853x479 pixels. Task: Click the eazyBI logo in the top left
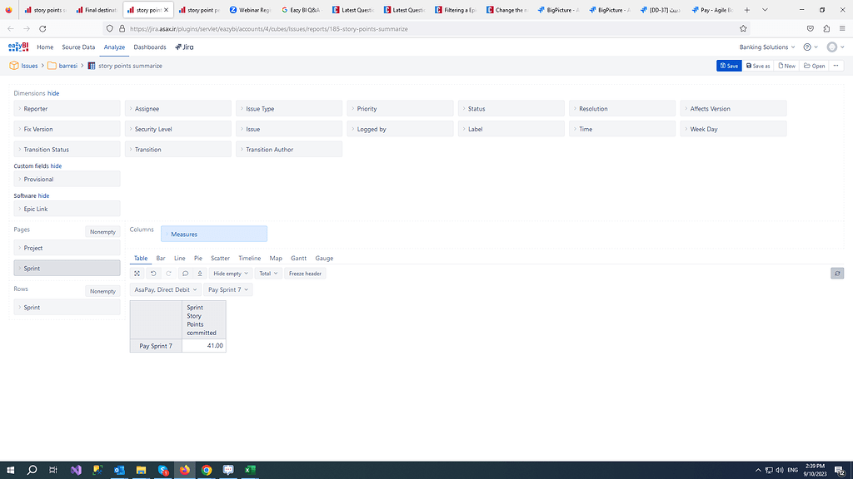click(17, 47)
